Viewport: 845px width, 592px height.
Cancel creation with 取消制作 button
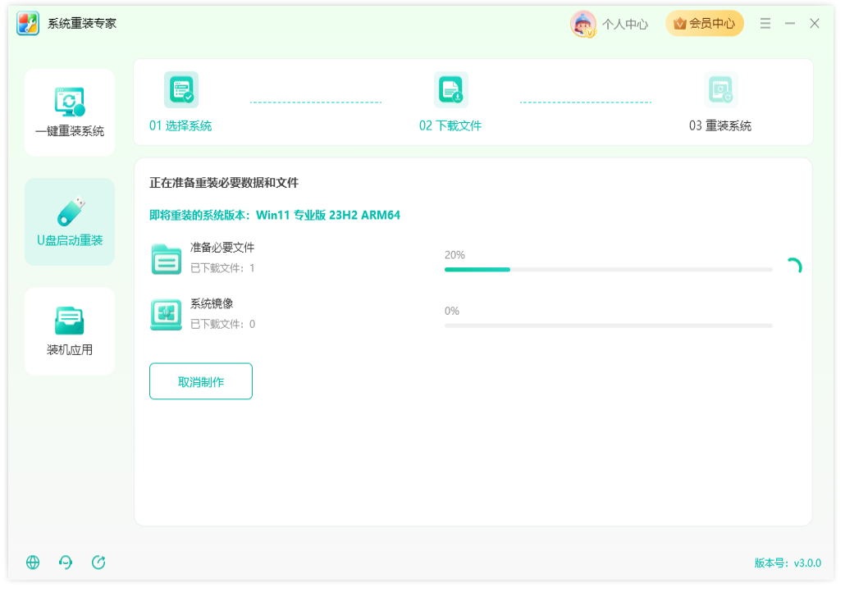(200, 381)
